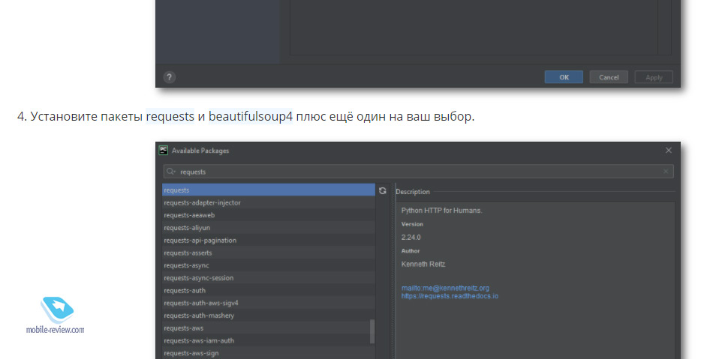Screen dimensions: 722x359
Task: Clear the package search text
Action: (x=666, y=172)
